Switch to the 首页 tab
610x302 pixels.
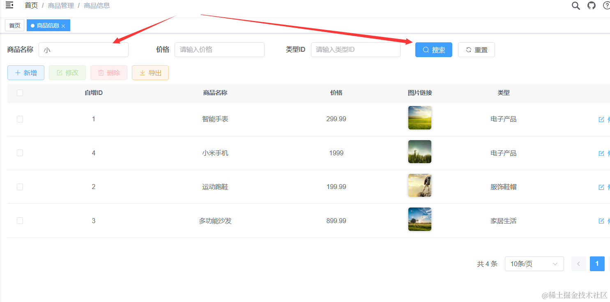[15, 25]
